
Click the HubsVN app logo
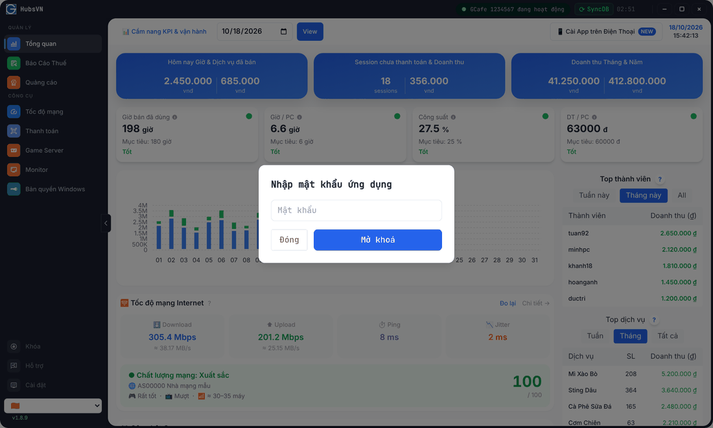point(11,9)
